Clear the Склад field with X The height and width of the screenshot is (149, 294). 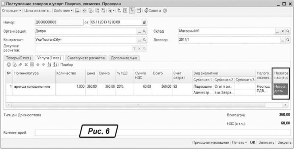(x=283, y=31)
